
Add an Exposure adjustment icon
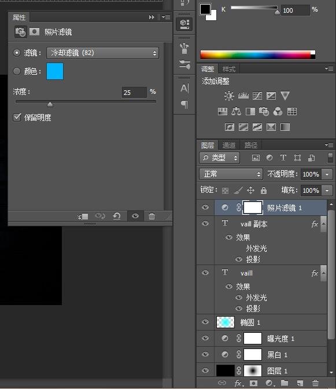coord(271,96)
